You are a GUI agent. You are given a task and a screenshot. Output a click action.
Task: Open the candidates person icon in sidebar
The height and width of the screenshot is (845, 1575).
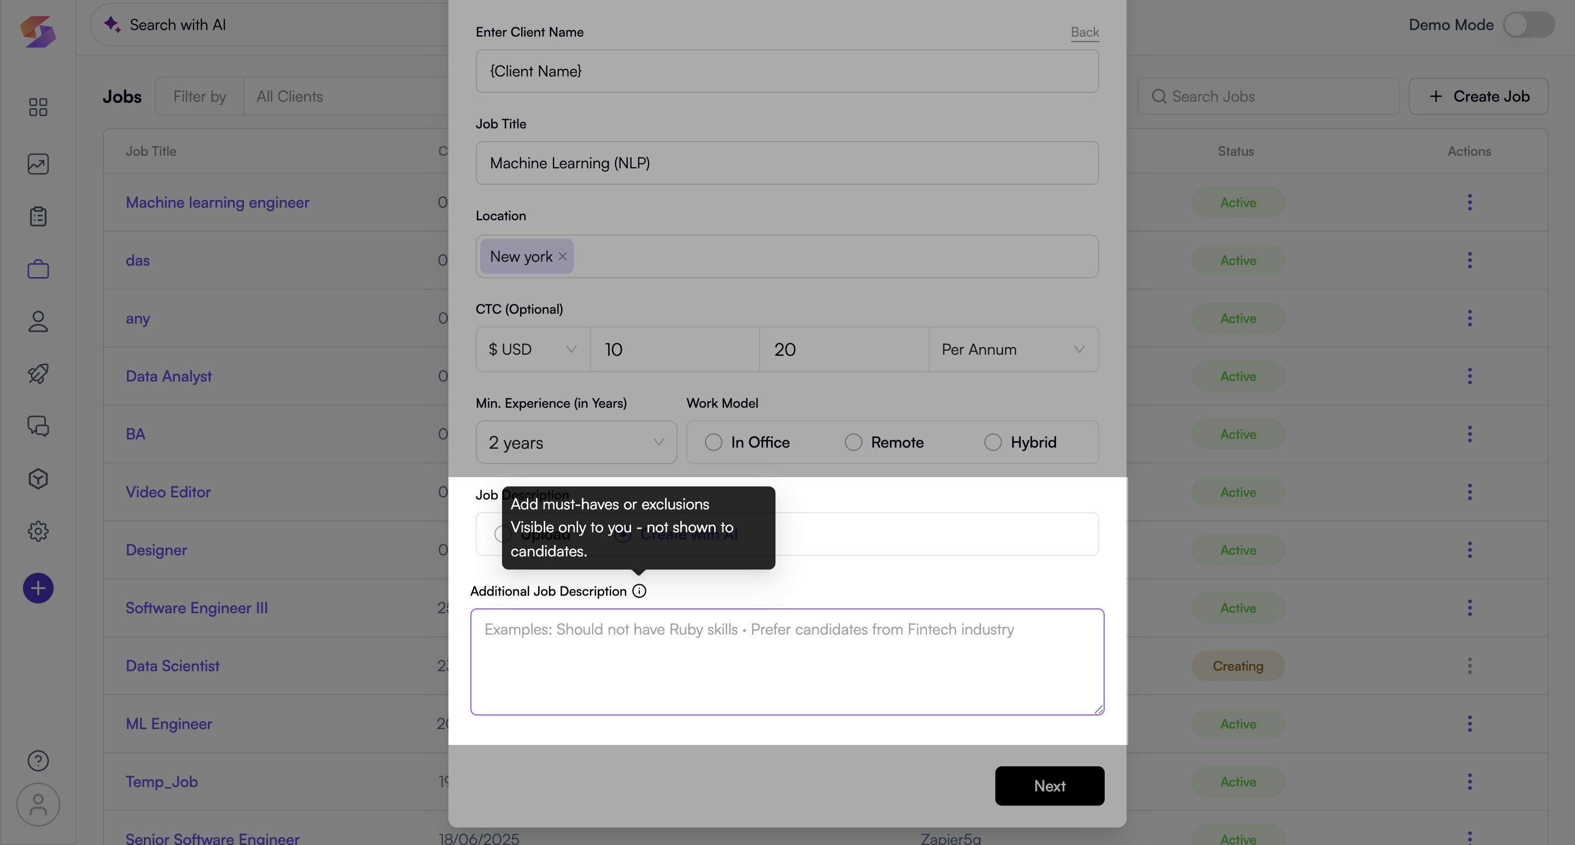(38, 321)
